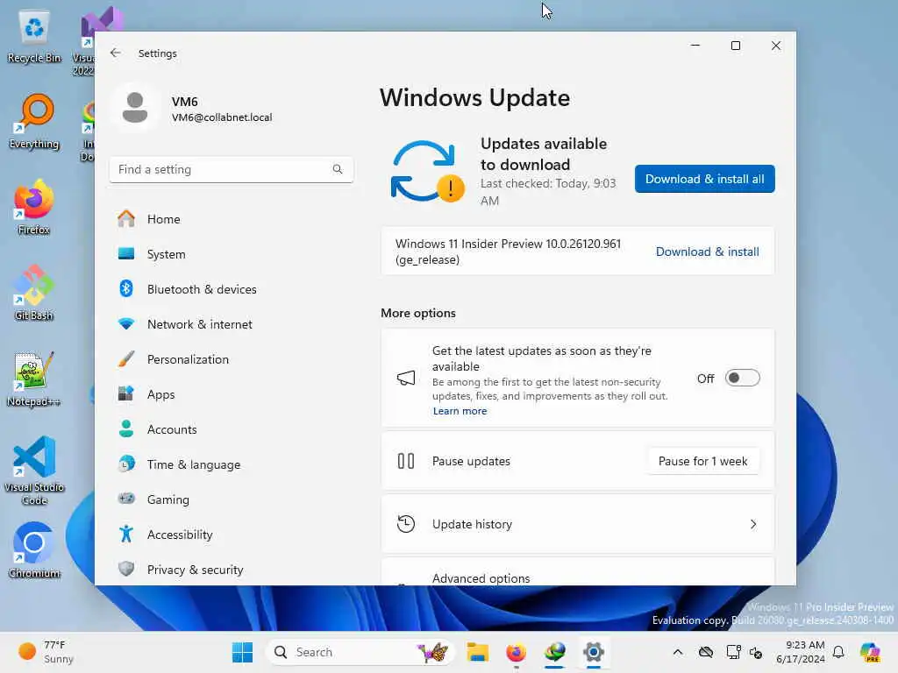Image resolution: width=898 pixels, height=673 pixels.
Task: Click the taskbar clock showing 9:23 AM
Action: click(800, 652)
